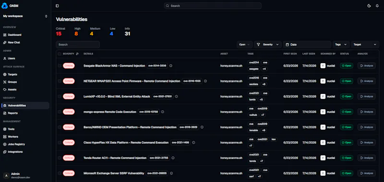This screenshot has width=384, height=182.
Task: Open the Severity filter dropdown
Action: tap(268, 45)
